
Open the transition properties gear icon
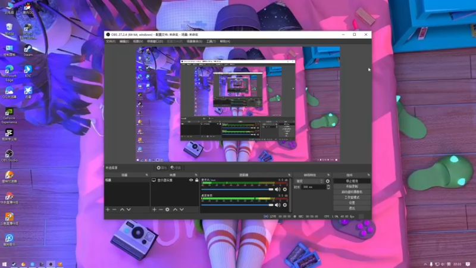pyautogui.click(x=328, y=181)
